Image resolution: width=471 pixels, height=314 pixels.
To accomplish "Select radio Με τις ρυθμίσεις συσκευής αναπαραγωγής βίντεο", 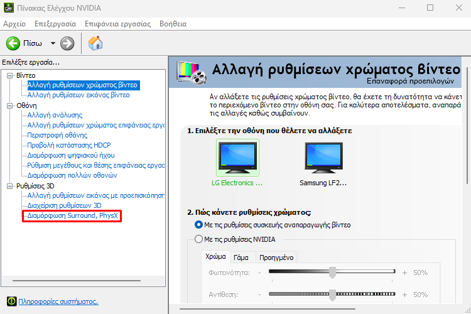I will point(198,225).
